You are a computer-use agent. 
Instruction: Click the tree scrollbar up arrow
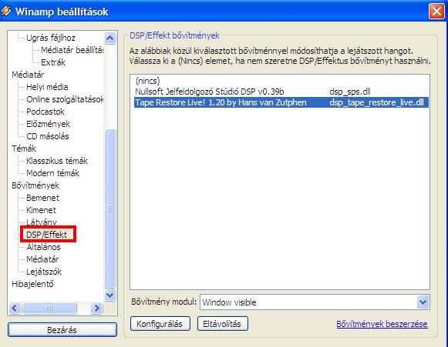pyautogui.click(x=110, y=38)
